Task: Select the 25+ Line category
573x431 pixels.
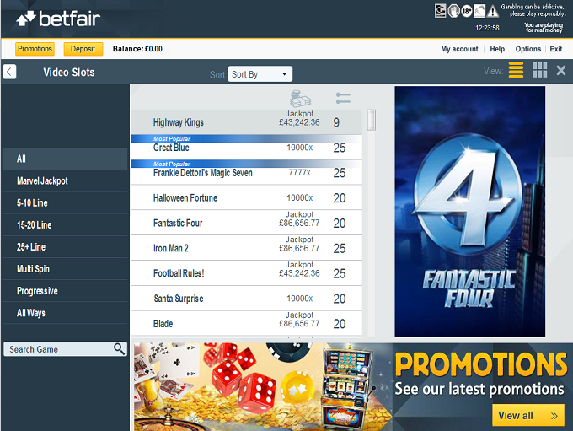Action: pos(65,246)
